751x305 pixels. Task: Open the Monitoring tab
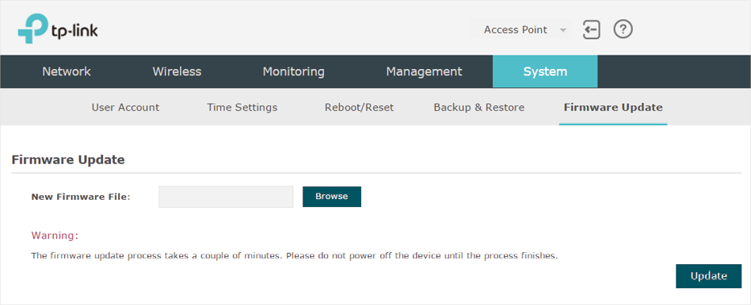pyautogui.click(x=293, y=71)
